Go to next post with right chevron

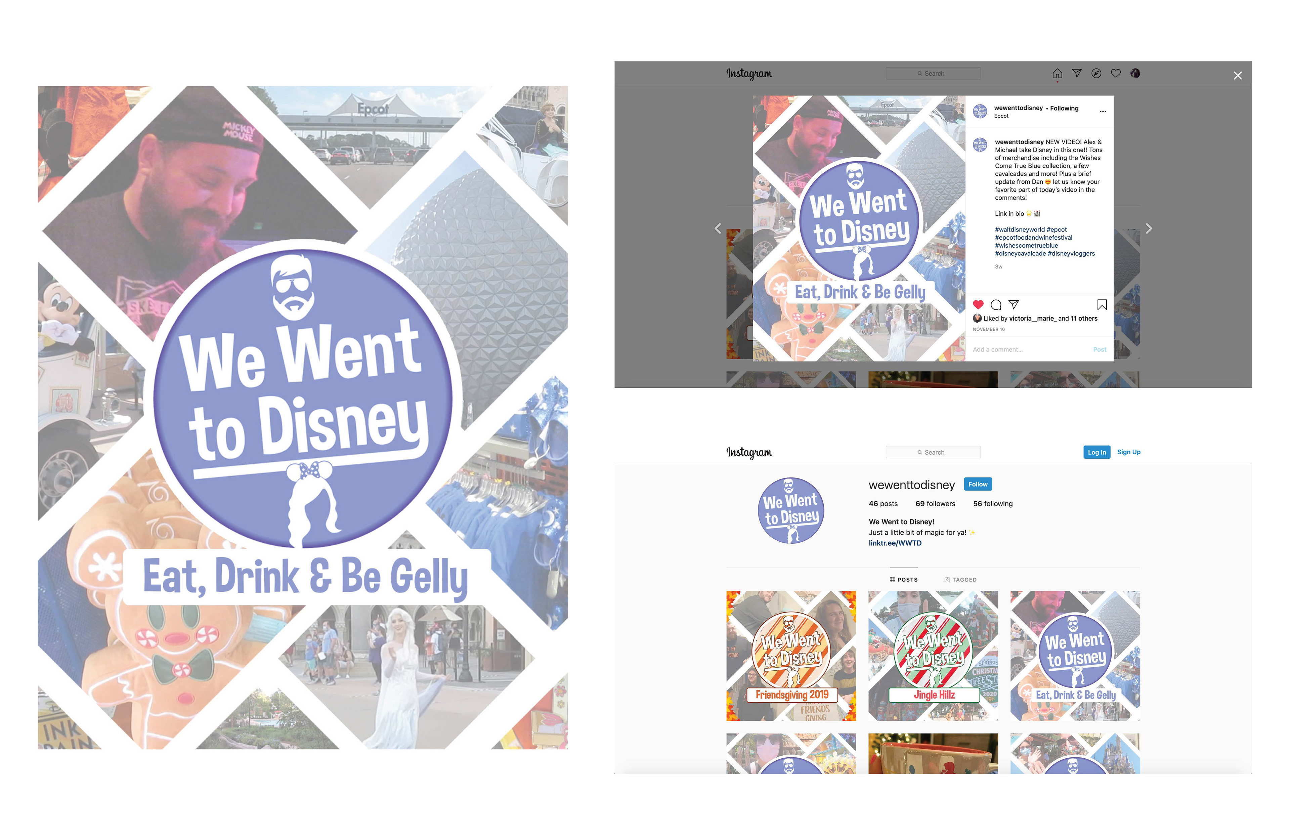coord(1149,229)
